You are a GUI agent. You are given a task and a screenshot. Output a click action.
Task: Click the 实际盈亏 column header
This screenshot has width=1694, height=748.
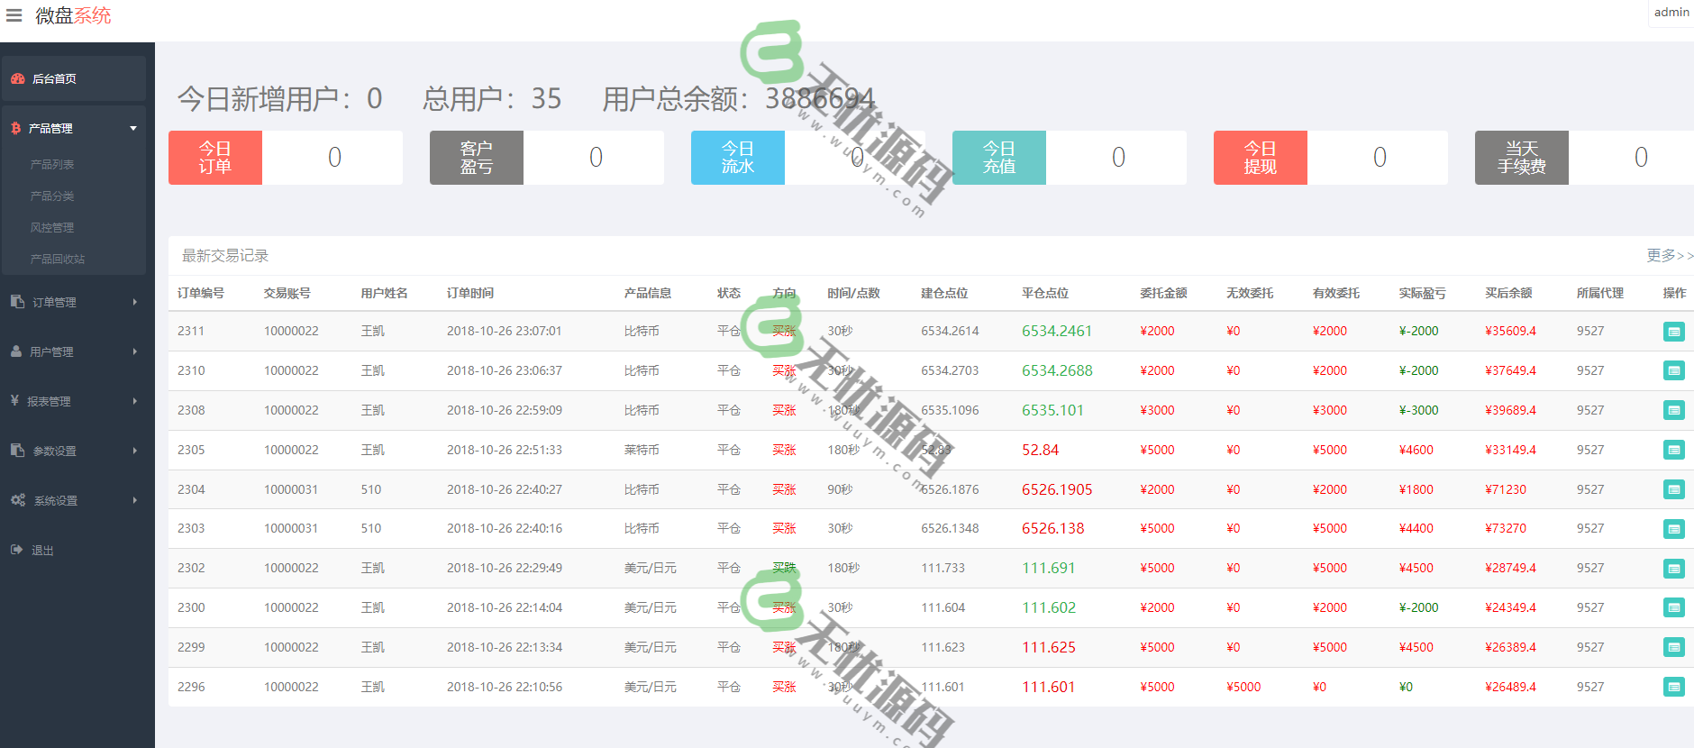pyautogui.click(x=1423, y=293)
